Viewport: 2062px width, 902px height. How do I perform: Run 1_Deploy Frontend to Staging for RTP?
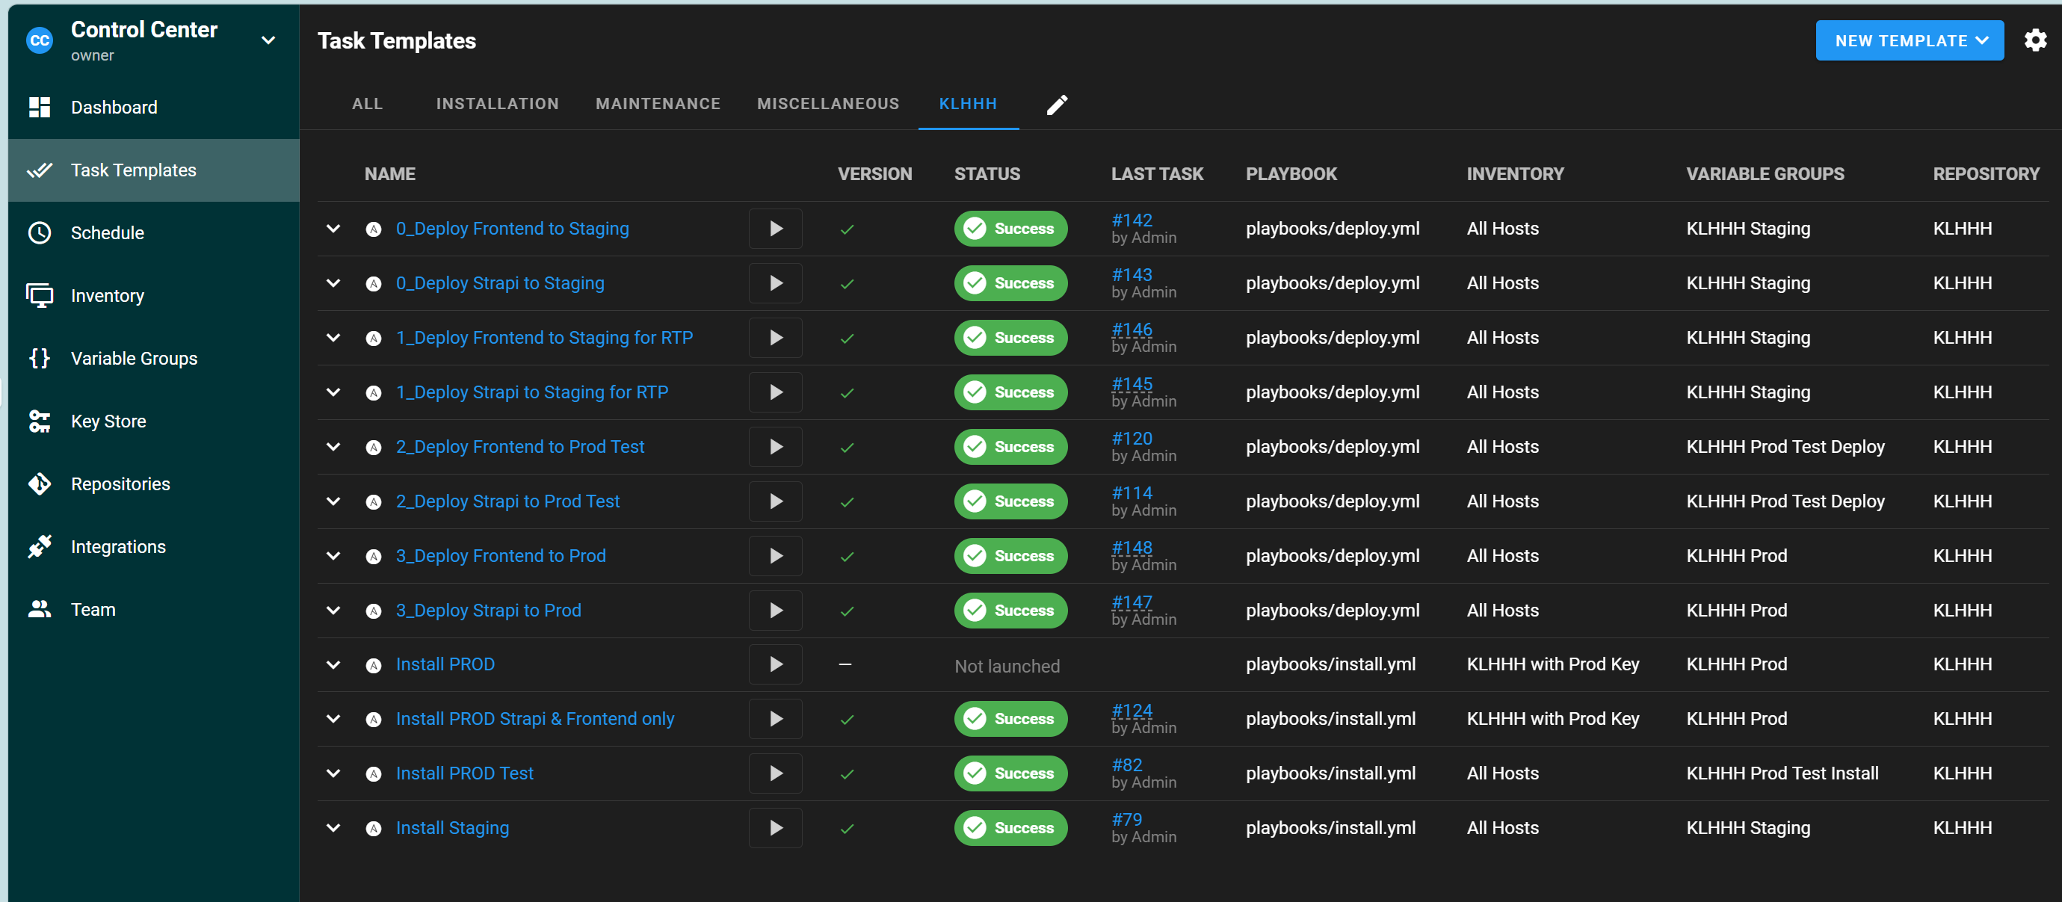[776, 338]
